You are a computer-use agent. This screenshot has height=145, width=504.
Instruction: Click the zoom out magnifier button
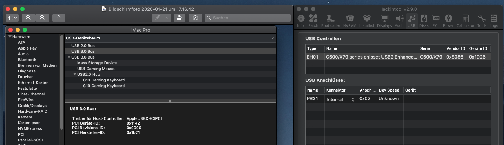[28, 18]
